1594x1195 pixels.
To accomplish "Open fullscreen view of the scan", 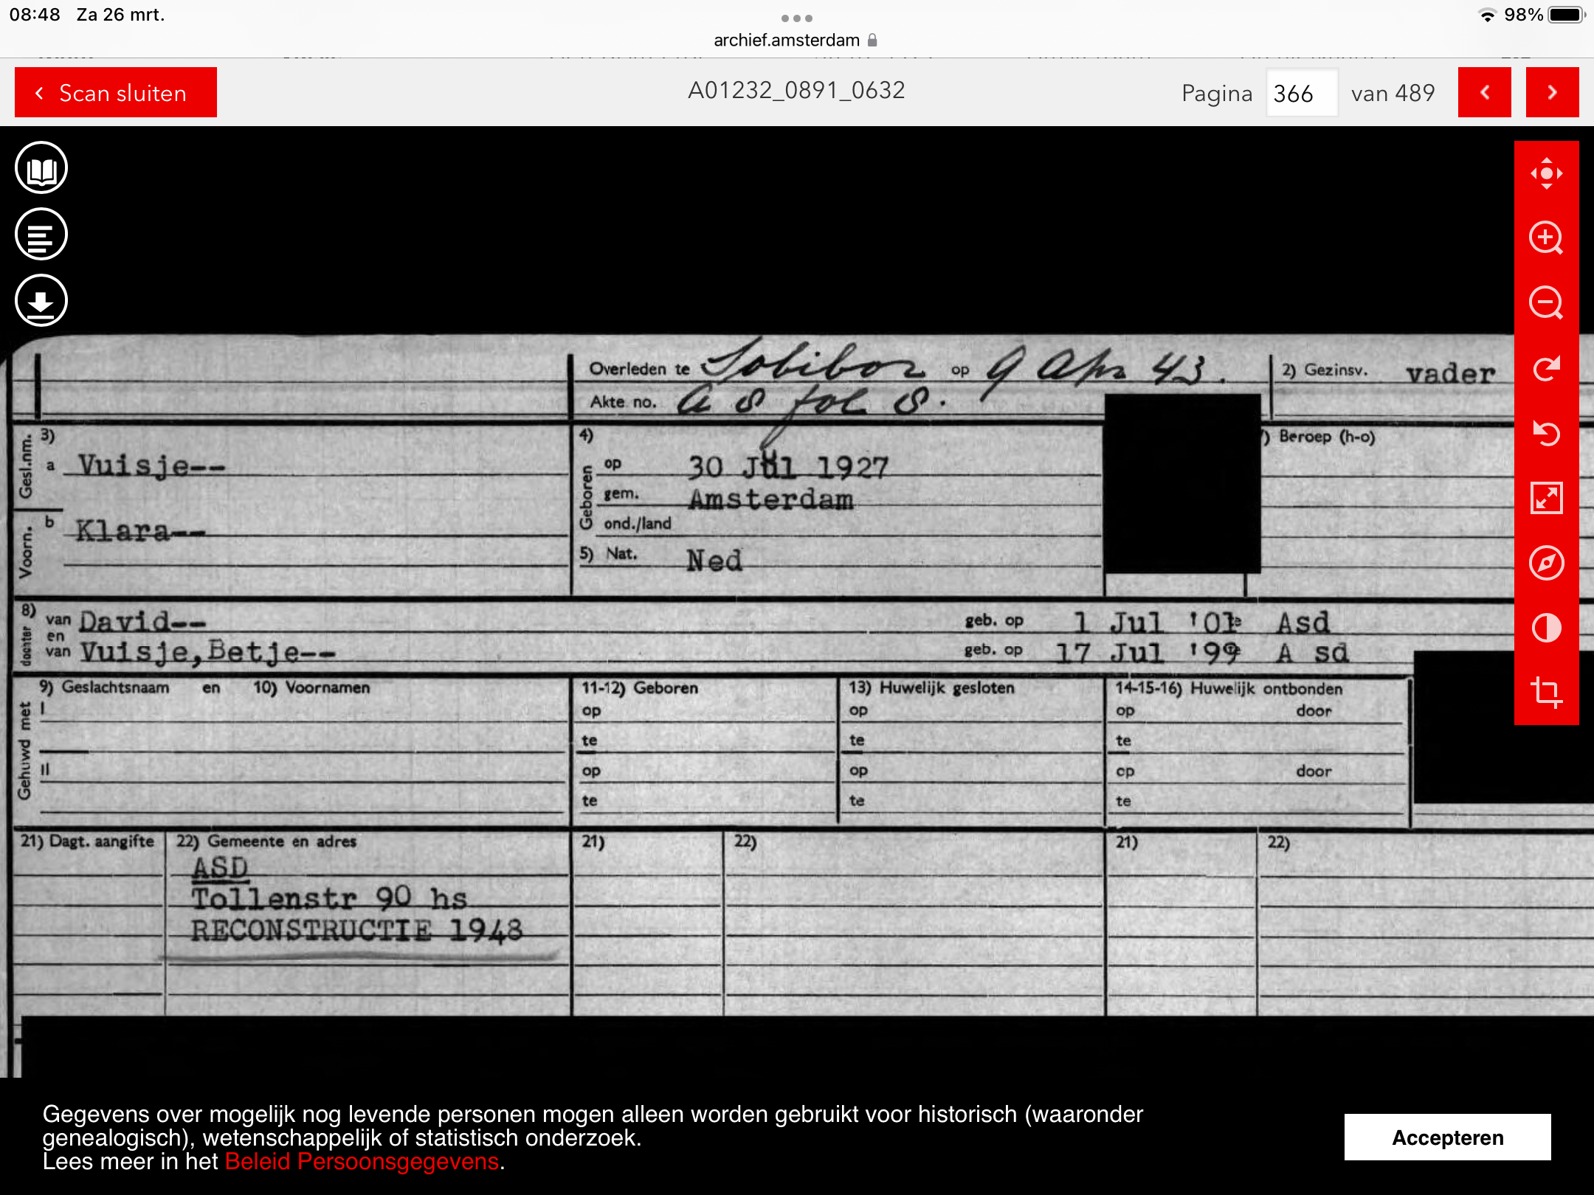I will tap(1546, 498).
